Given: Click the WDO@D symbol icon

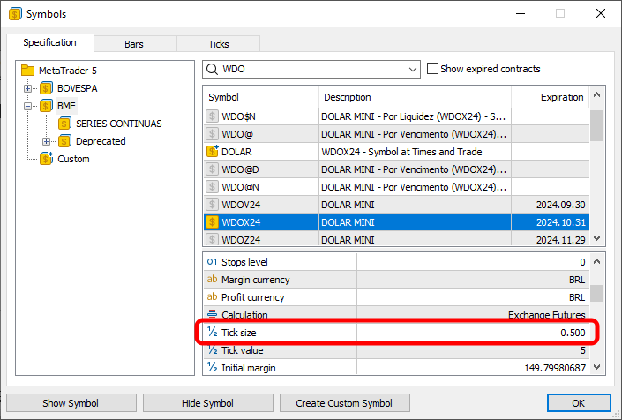Looking at the screenshot, I should pos(213,169).
